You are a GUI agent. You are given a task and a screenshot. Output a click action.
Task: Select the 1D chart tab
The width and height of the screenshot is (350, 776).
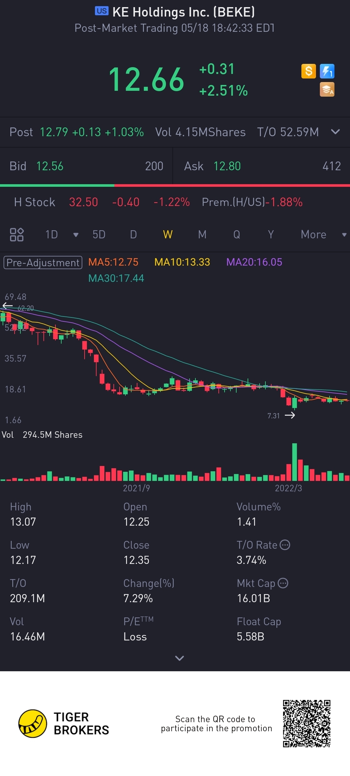click(x=52, y=234)
